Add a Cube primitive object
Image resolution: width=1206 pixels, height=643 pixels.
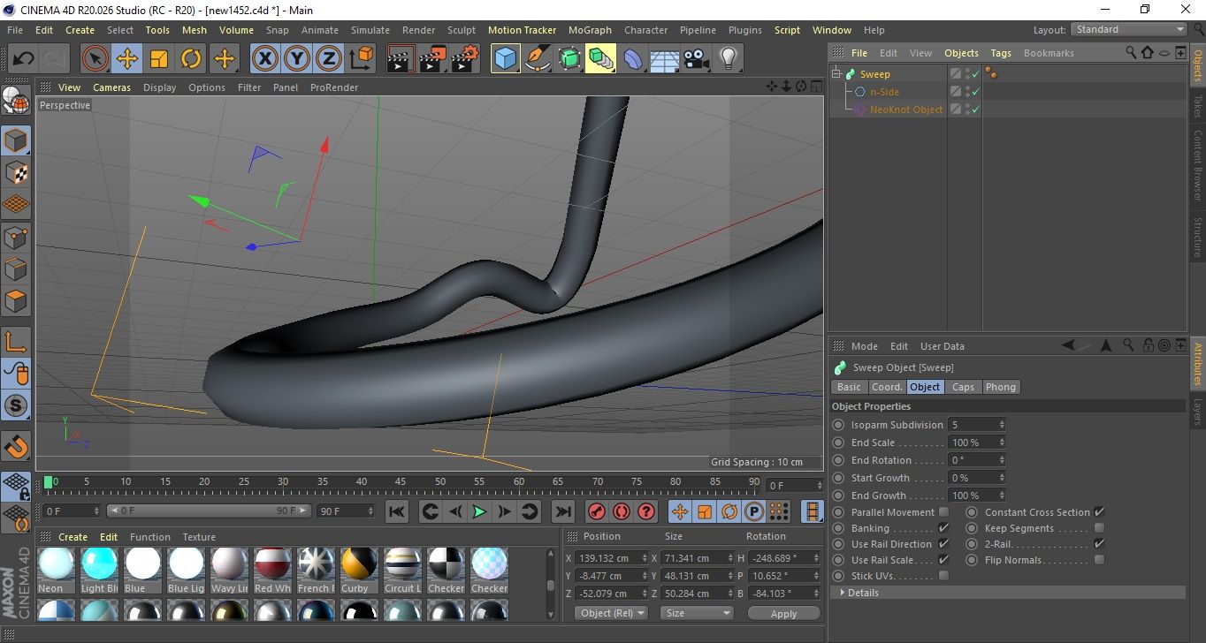coord(505,59)
